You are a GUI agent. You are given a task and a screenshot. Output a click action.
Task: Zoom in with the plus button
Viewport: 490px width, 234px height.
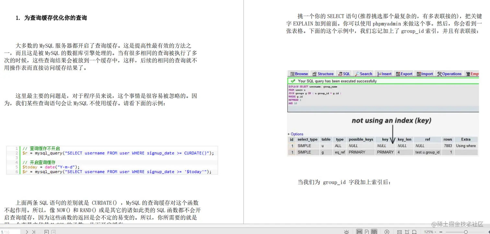[x=488, y=232]
